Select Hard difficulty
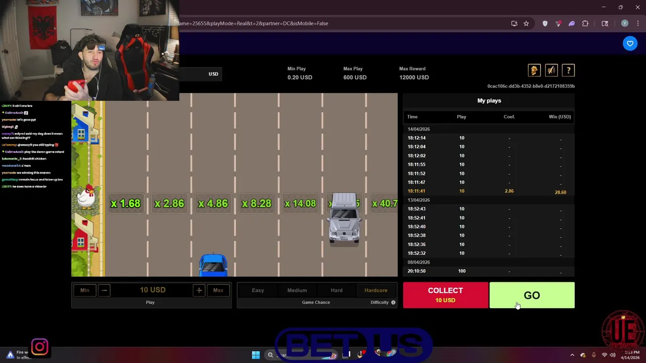 pyautogui.click(x=337, y=290)
